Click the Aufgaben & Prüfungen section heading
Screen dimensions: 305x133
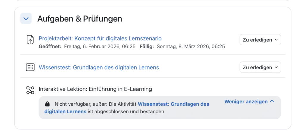(x=80, y=19)
